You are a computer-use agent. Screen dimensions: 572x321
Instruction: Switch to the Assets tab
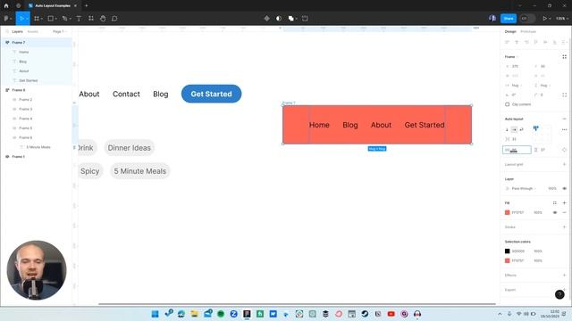point(33,32)
